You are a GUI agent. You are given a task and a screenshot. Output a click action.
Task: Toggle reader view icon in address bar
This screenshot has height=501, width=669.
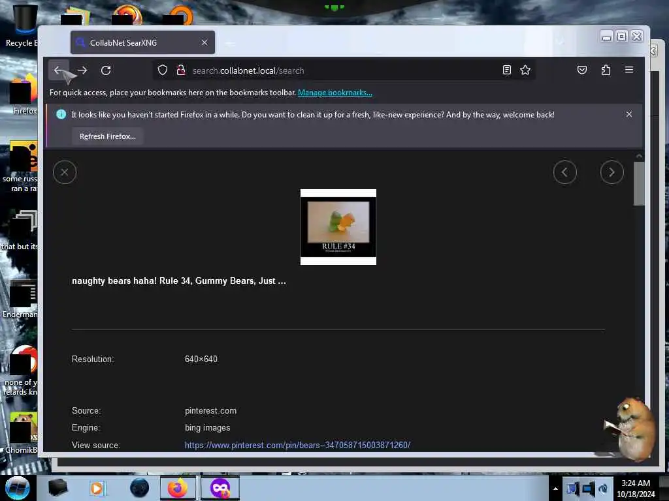click(x=507, y=70)
